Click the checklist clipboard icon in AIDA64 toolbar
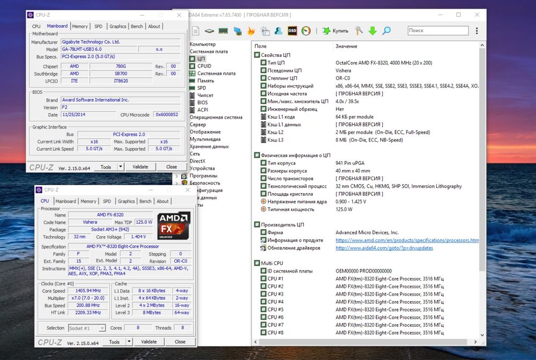Screen dimensions: 536x360 pyautogui.click(x=265, y=31)
